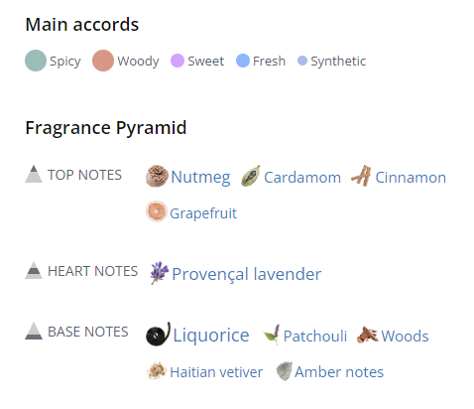Click the Top Notes pyramid icon
Image resolution: width=474 pixels, height=409 pixels.
coord(34,174)
